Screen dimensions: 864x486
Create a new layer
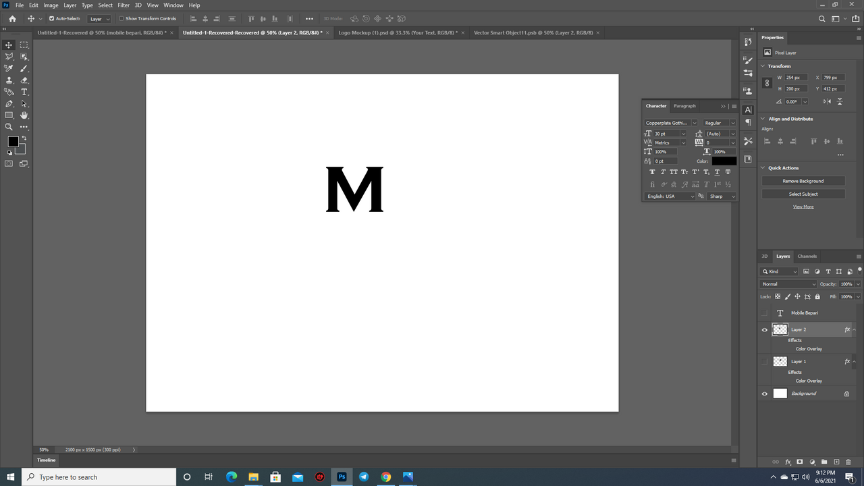click(x=836, y=462)
